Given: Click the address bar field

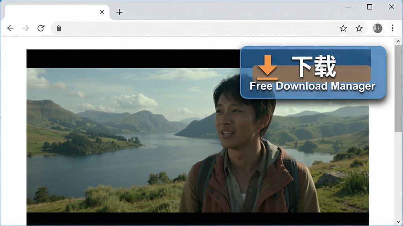Looking at the screenshot, I should click(209, 28).
